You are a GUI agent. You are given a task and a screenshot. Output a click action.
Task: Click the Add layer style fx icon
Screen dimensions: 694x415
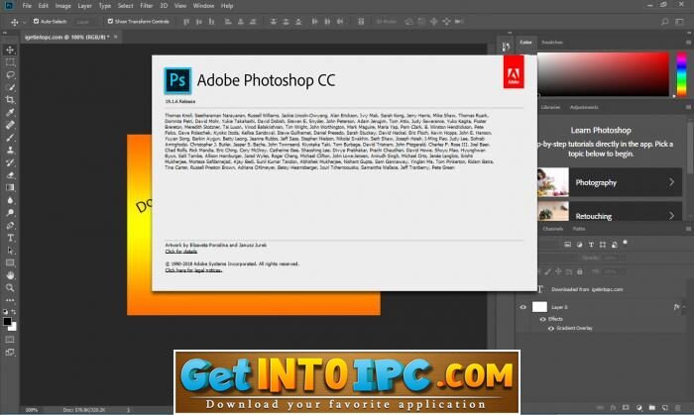click(613, 407)
